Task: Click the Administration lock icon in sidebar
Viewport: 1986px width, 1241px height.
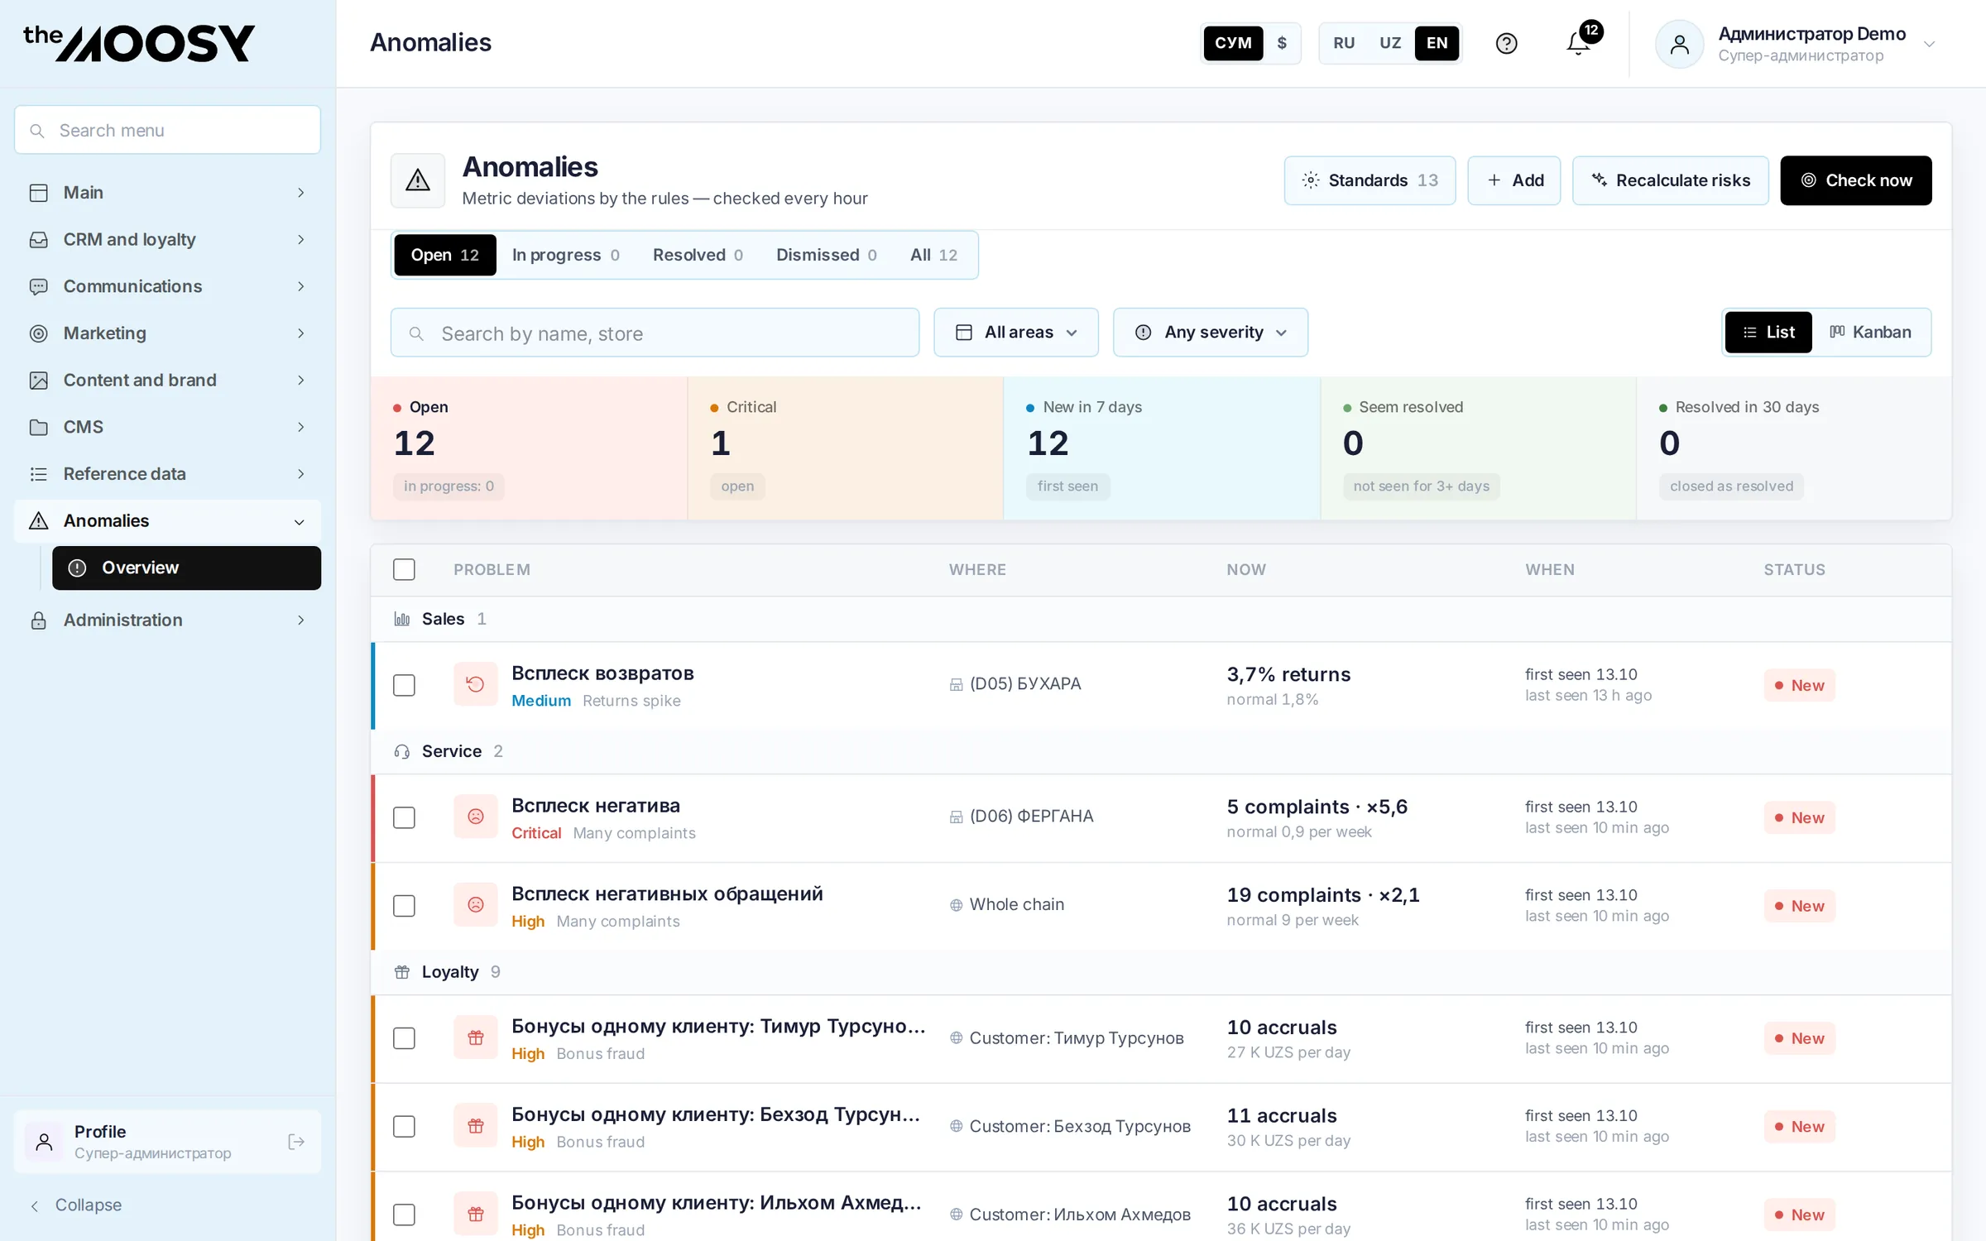Action: (x=38, y=620)
